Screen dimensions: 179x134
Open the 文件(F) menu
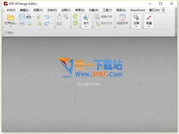(x=11, y=10)
